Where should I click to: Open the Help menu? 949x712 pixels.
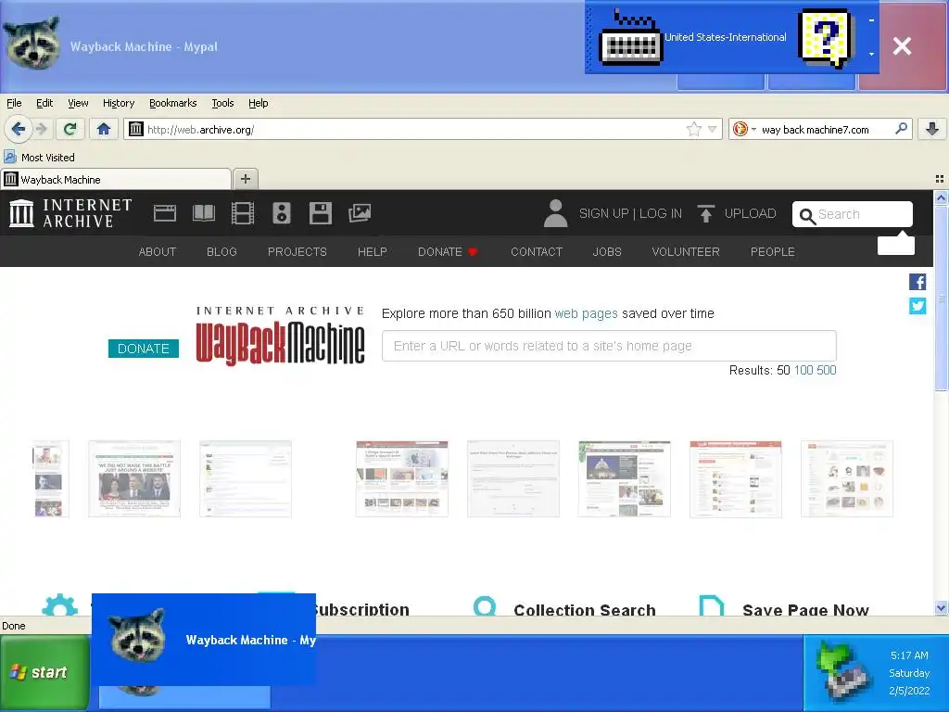pyautogui.click(x=259, y=103)
